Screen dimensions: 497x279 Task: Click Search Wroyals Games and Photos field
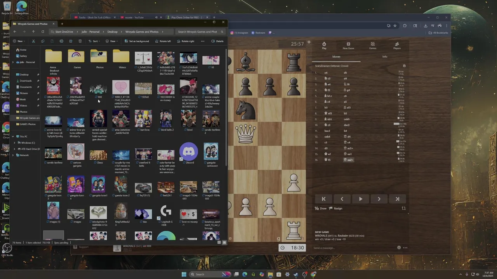[200, 32]
